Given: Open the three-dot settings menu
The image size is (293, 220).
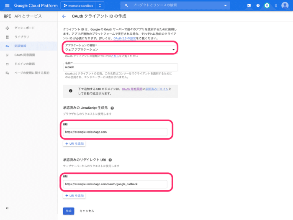Looking at the screenshot, I should coord(276,5).
